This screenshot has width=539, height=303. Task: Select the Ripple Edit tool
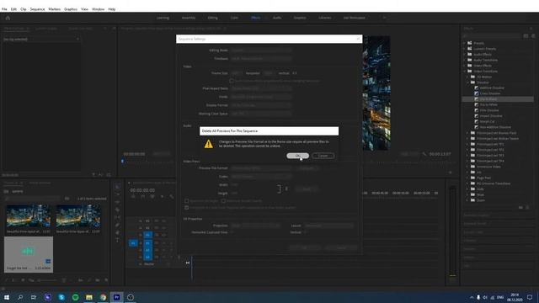point(118,202)
